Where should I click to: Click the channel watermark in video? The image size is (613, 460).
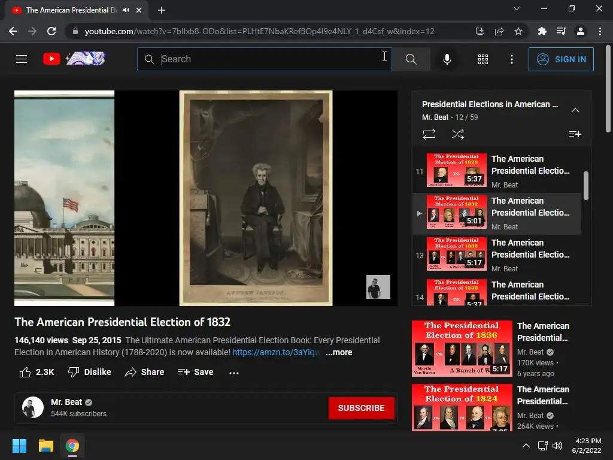(378, 287)
